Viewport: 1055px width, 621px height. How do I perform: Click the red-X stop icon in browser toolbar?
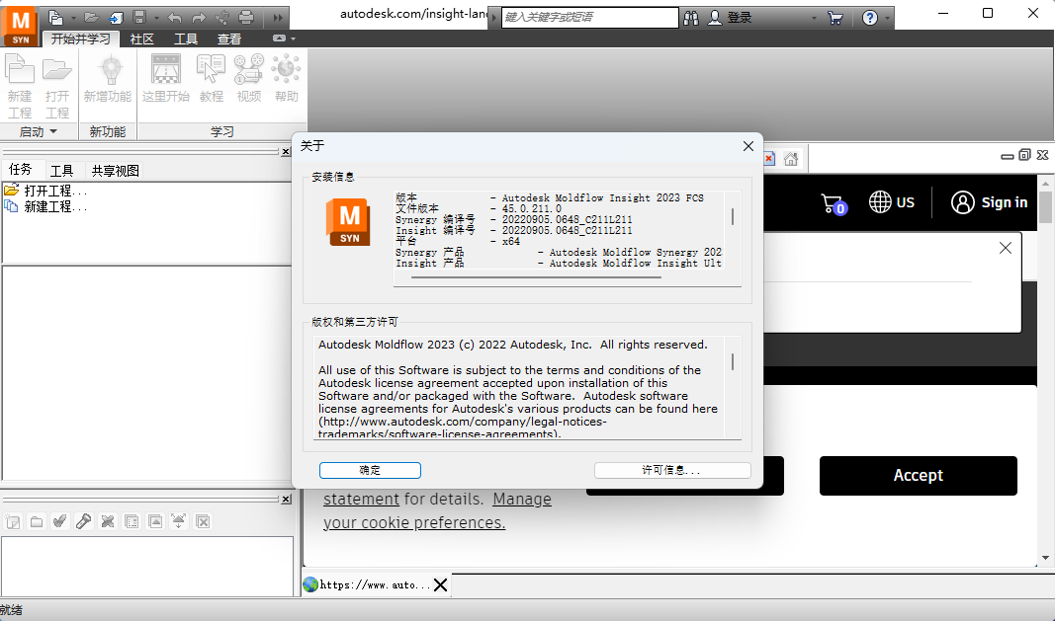(x=768, y=159)
